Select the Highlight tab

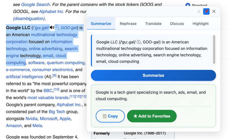click(x=201, y=24)
